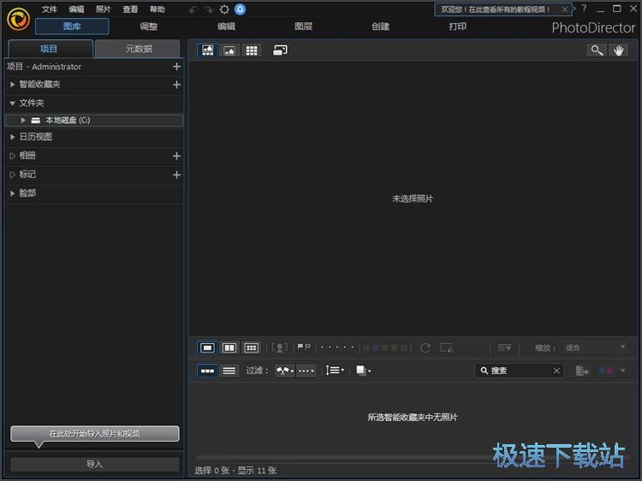Switch to thumbnail grid view mode
Viewport: 642px width, 481px height.
click(252, 50)
